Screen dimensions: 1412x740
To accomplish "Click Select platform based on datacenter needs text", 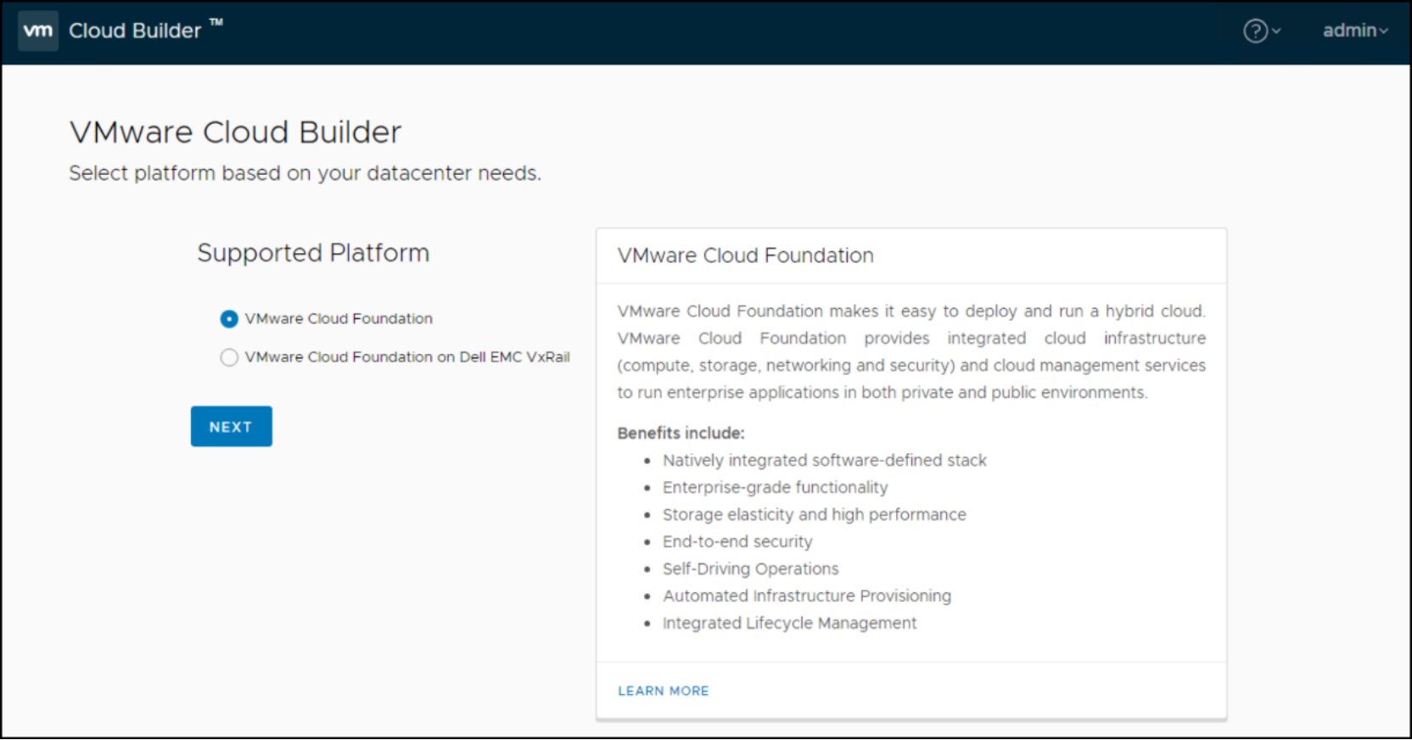I will [x=305, y=173].
